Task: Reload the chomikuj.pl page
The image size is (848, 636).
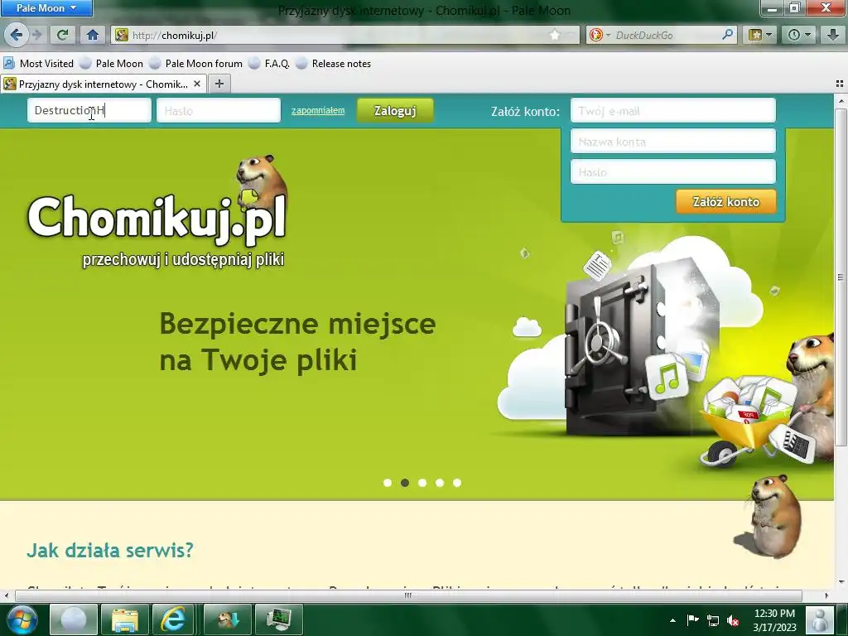Action: [63, 35]
